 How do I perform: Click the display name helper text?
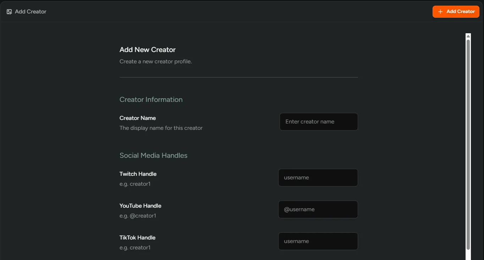tap(161, 128)
